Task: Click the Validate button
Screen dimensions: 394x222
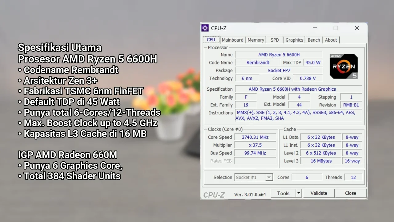Action: click(x=319, y=193)
